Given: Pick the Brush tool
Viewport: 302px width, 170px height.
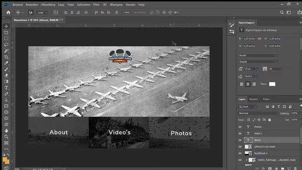Looking at the screenshot, I should pos(6,69).
